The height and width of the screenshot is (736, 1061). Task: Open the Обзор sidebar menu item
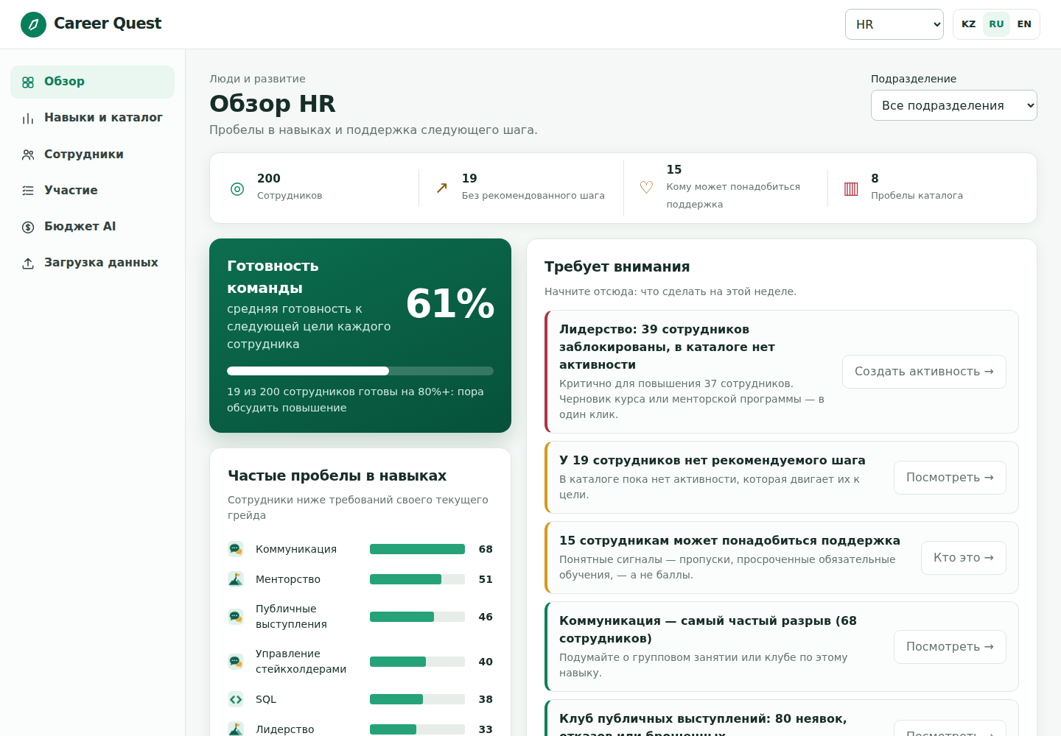(x=92, y=82)
